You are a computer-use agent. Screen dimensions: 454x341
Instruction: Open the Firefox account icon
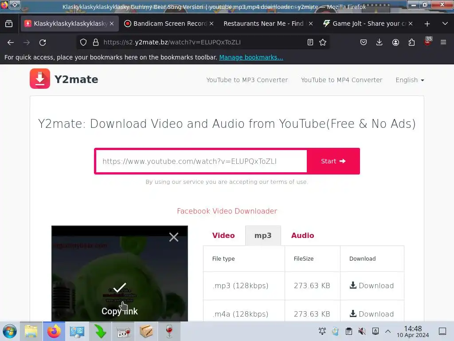tap(395, 42)
